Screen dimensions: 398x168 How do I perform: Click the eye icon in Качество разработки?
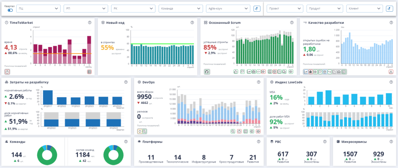click(315, 72)
